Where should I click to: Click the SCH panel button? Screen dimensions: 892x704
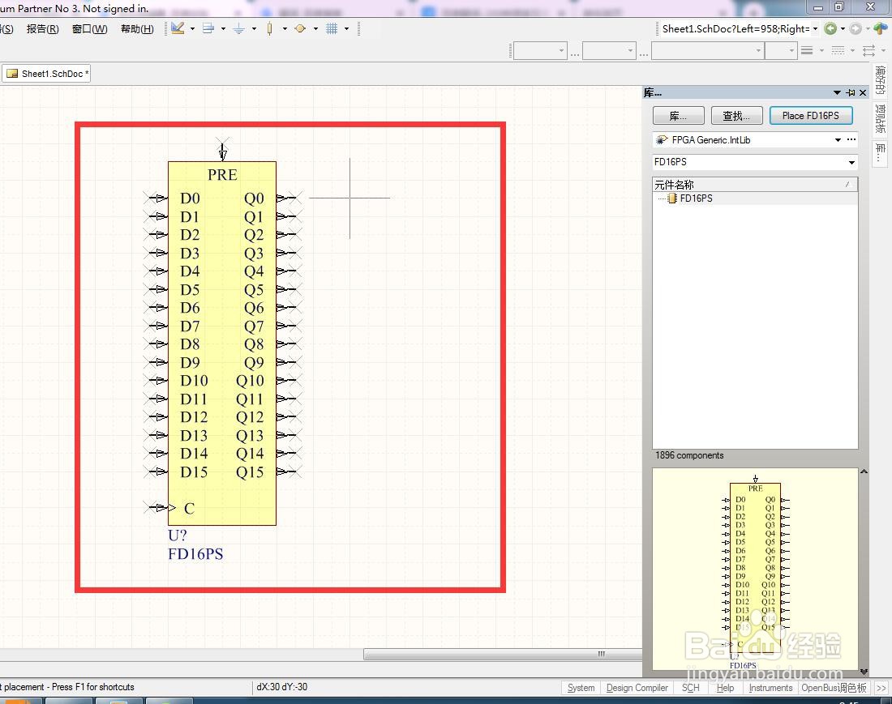[x=691, y=688]
